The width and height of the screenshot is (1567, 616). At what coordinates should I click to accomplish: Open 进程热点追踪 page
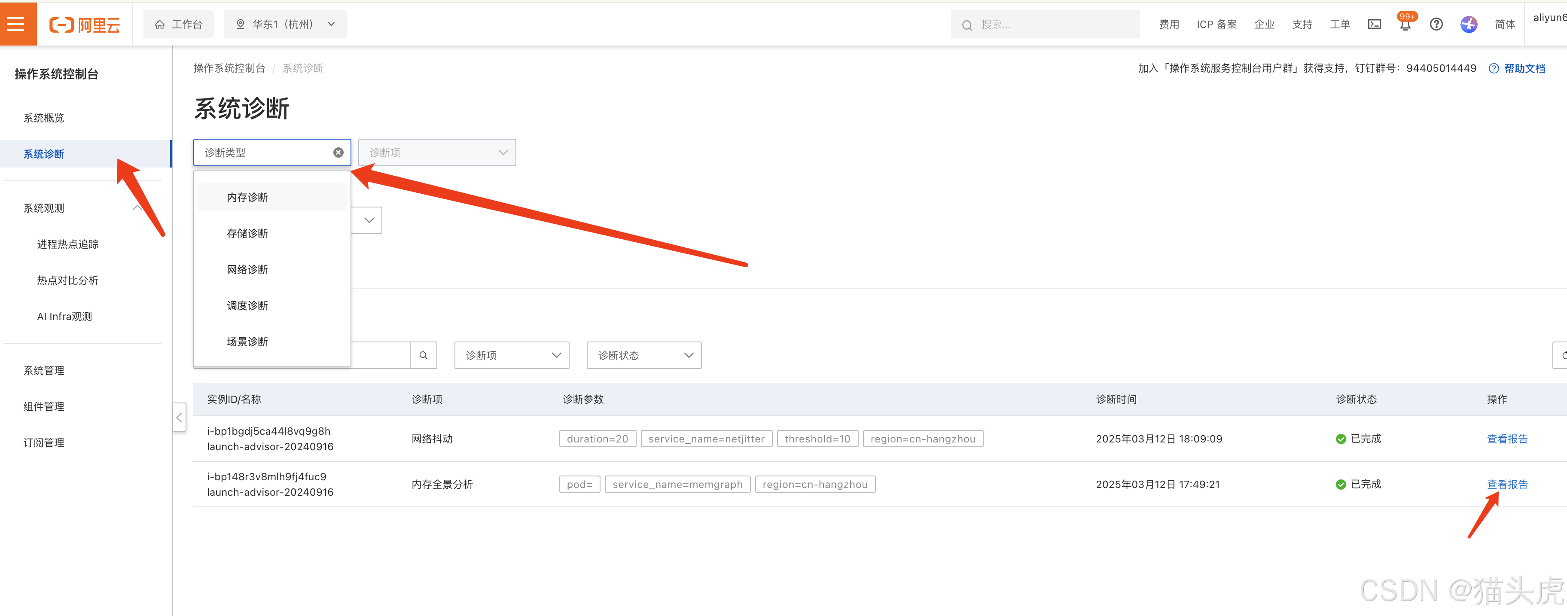(x=67, y=244)
